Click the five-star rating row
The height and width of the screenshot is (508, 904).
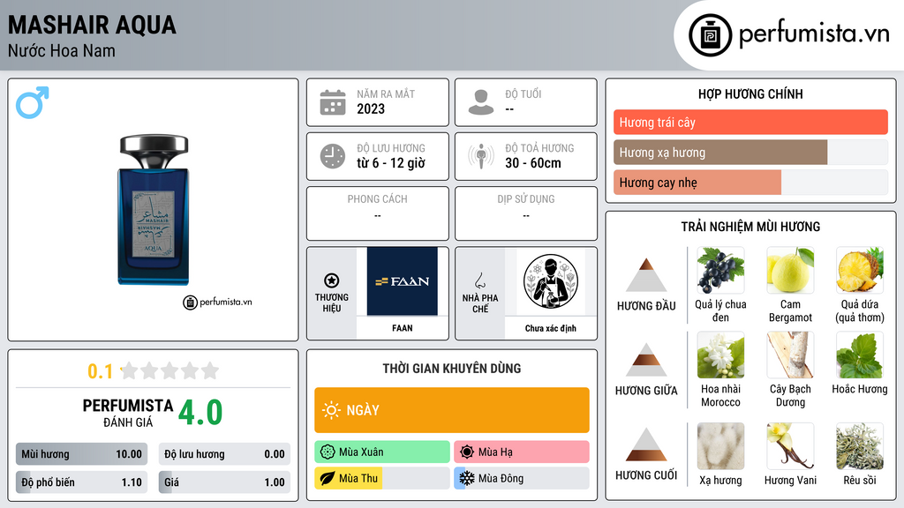[x=169, y=370]
